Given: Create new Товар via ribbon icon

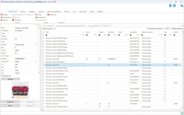Looking at the screenshot, I should [36, 15].
